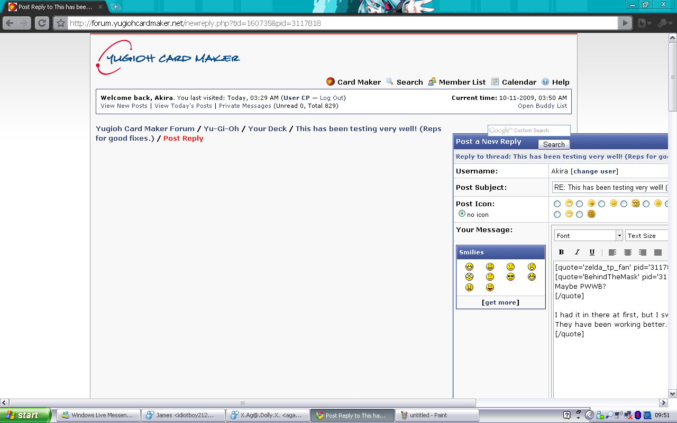
Task: Open Member List in forum menu
Action: click(461, 82)
